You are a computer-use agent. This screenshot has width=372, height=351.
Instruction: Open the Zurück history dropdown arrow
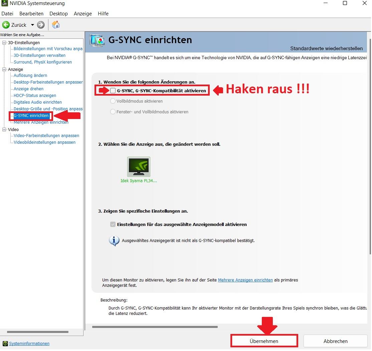pyautogui.click(x=32, y=25)
